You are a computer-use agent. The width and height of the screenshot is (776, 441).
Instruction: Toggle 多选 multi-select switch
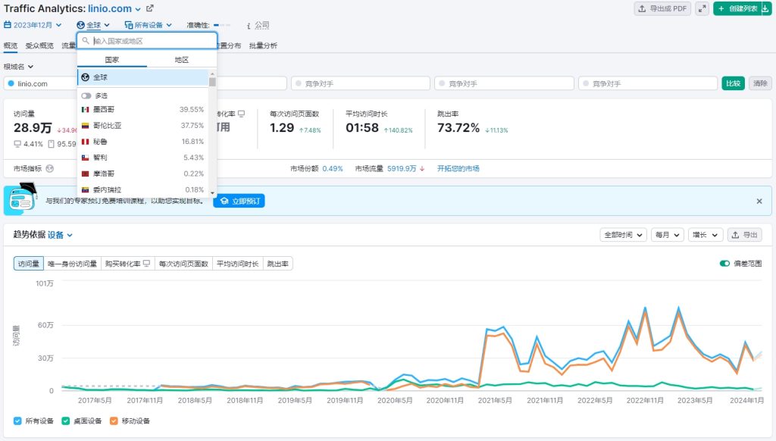(86, 95)
